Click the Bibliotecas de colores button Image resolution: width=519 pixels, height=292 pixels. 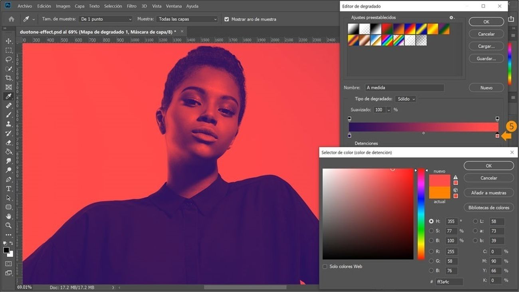[489, 207]
